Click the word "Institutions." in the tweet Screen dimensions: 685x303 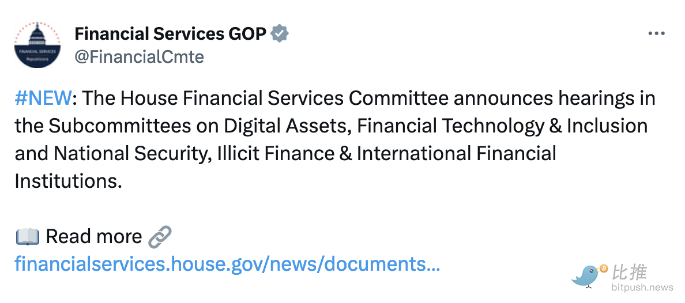(x=69, y=181)
